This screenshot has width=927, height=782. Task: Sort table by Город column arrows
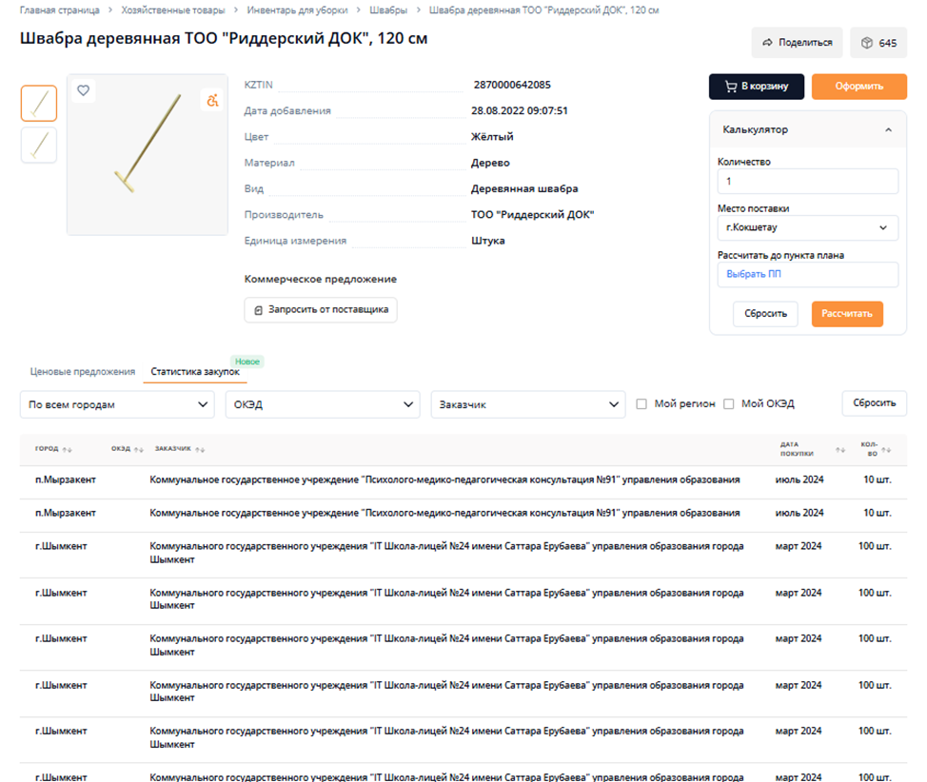pos(68,449)
